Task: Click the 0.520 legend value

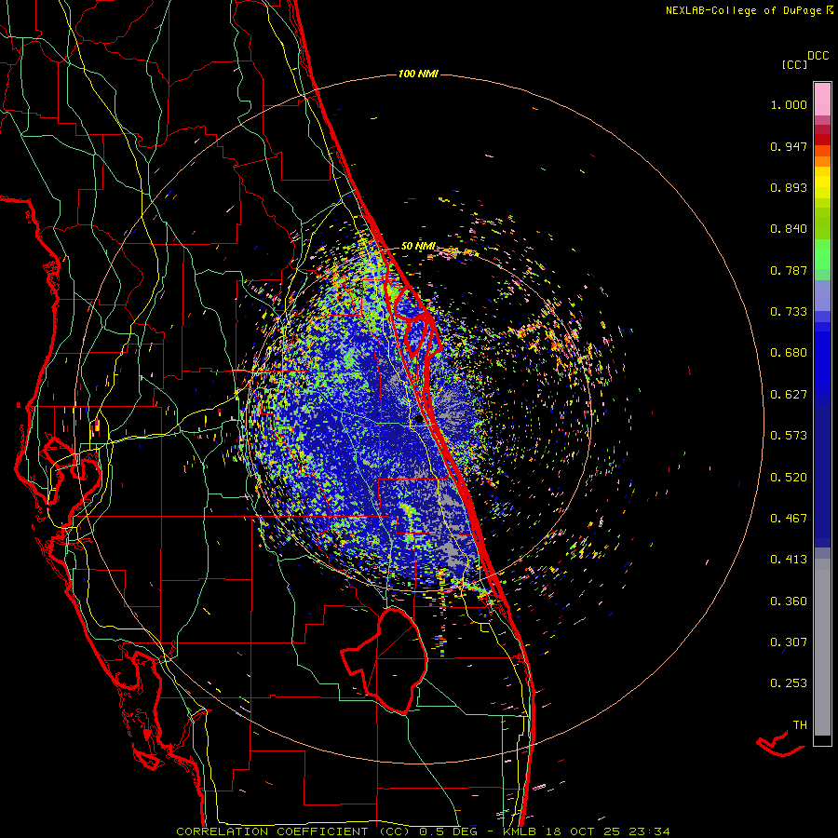Action: [789, 478]
